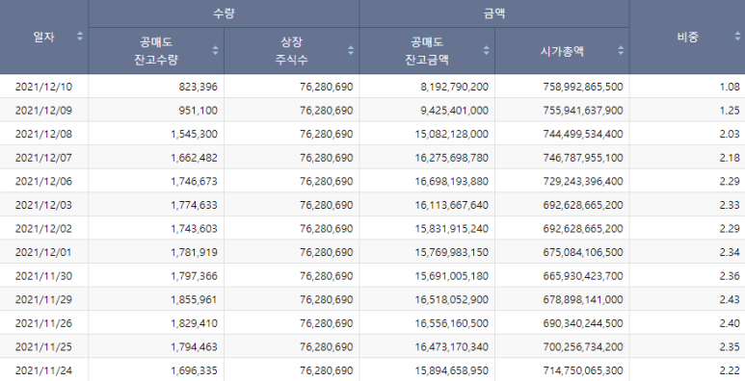Click the 시가총액 header label

tap(562, 51)
